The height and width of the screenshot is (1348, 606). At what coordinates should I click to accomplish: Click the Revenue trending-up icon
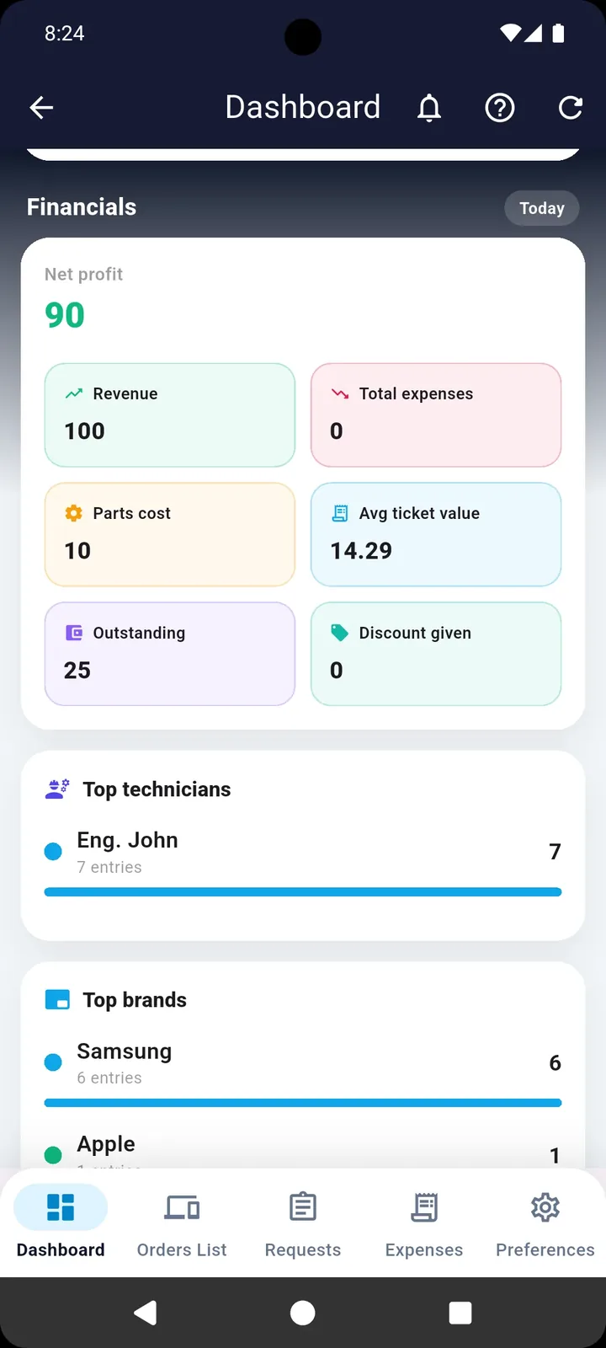tap(74, 393)
